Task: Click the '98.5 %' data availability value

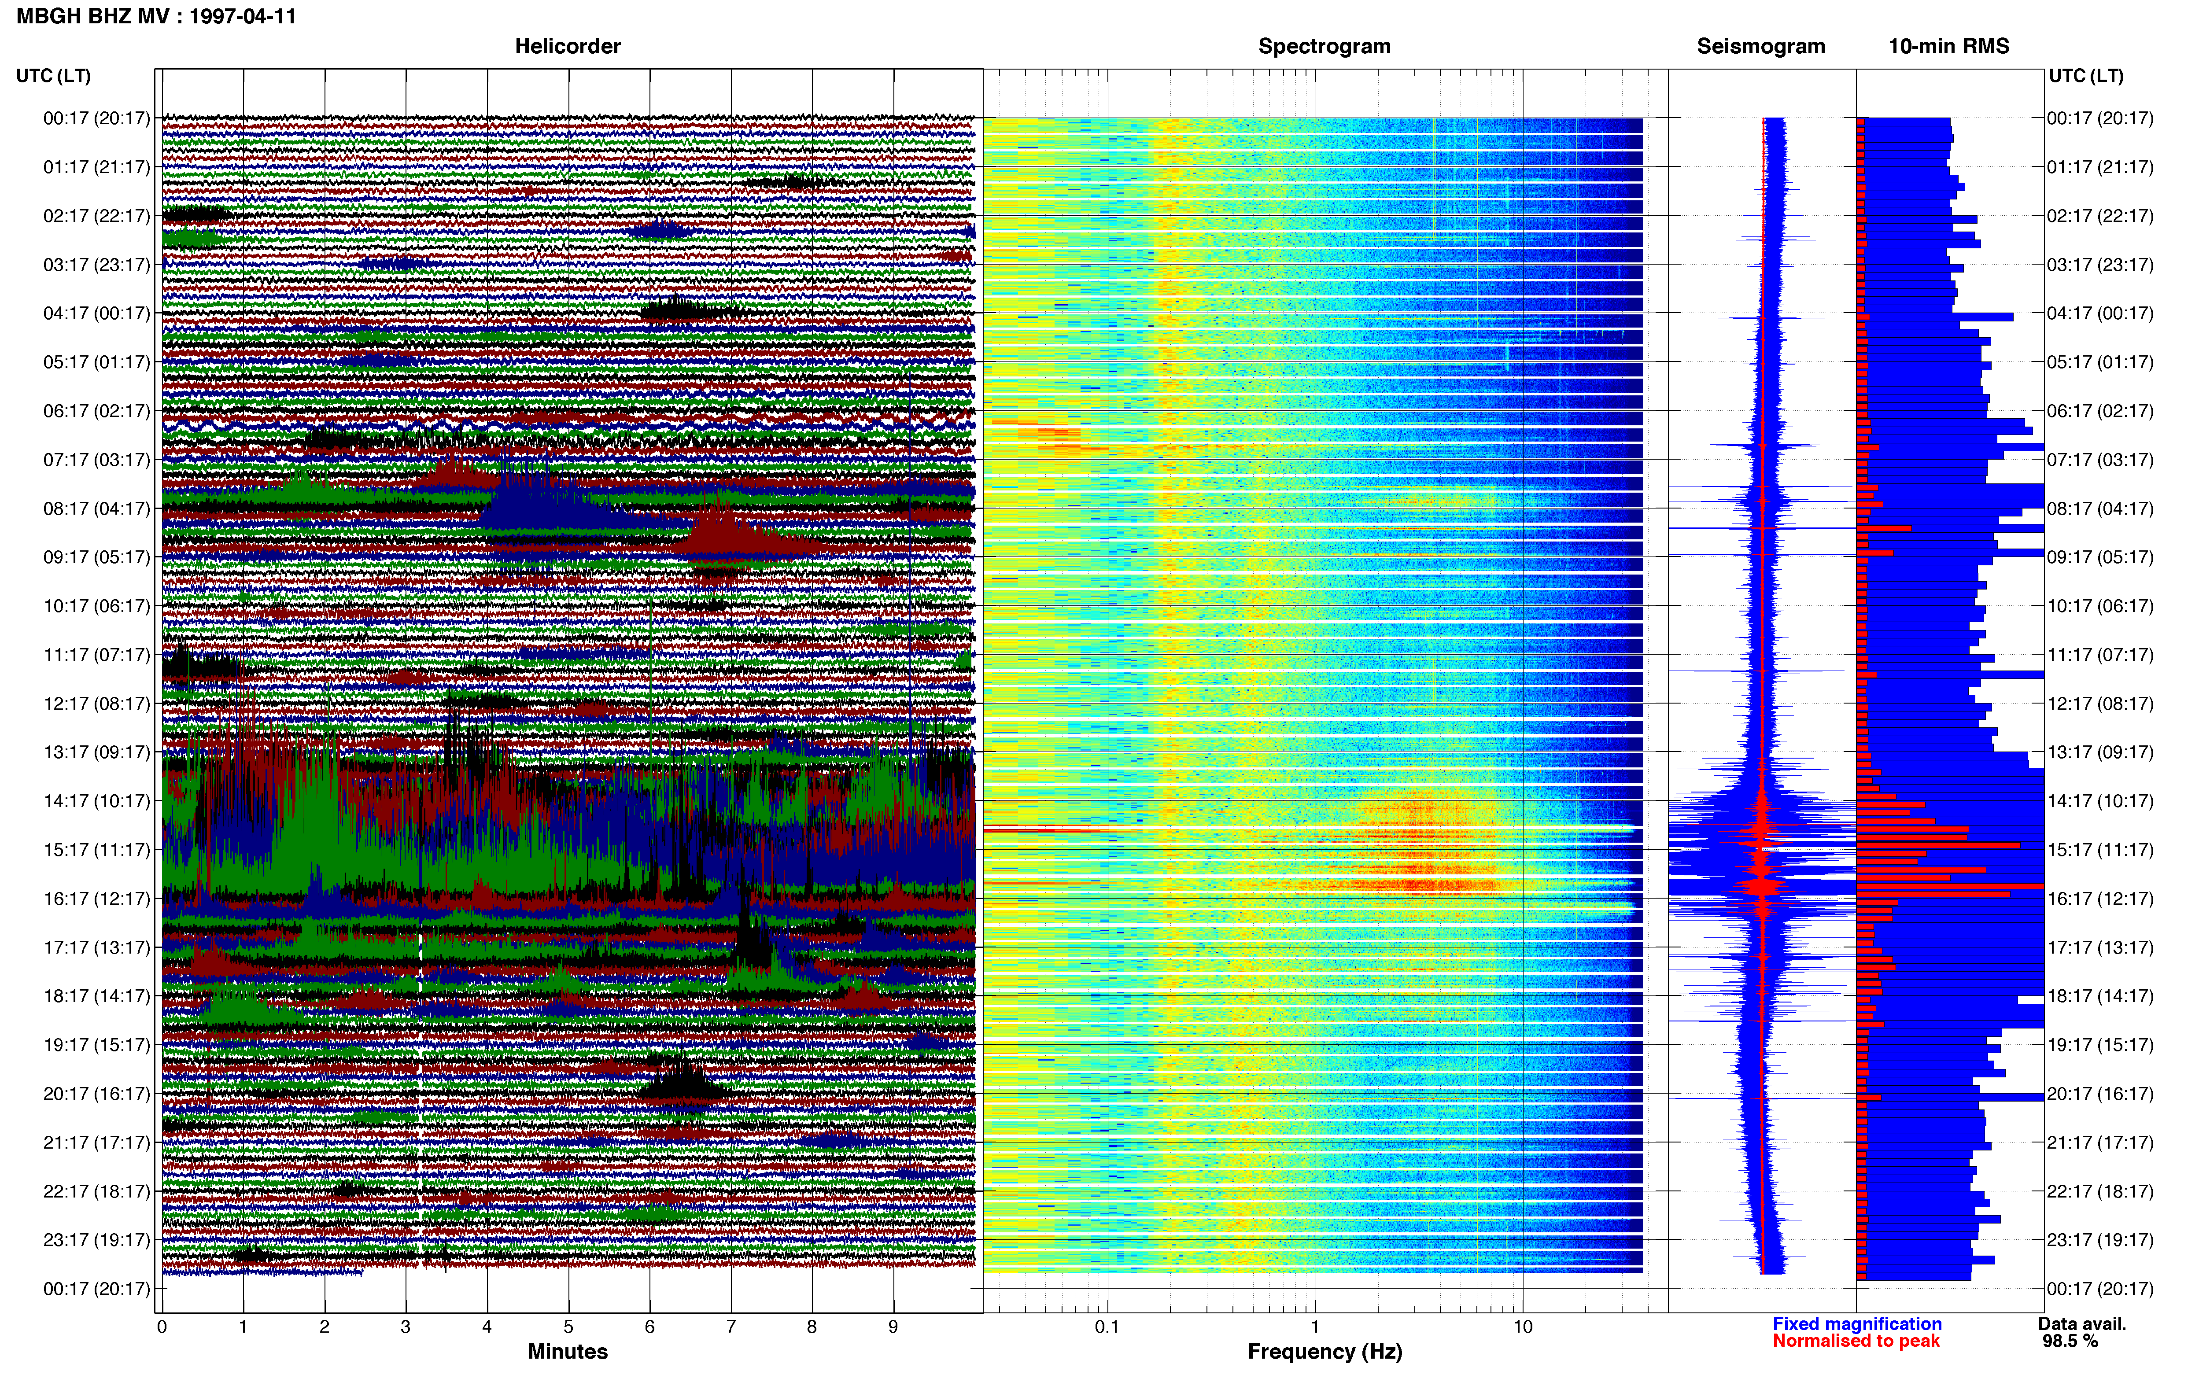Action: coord(2070,1342)
